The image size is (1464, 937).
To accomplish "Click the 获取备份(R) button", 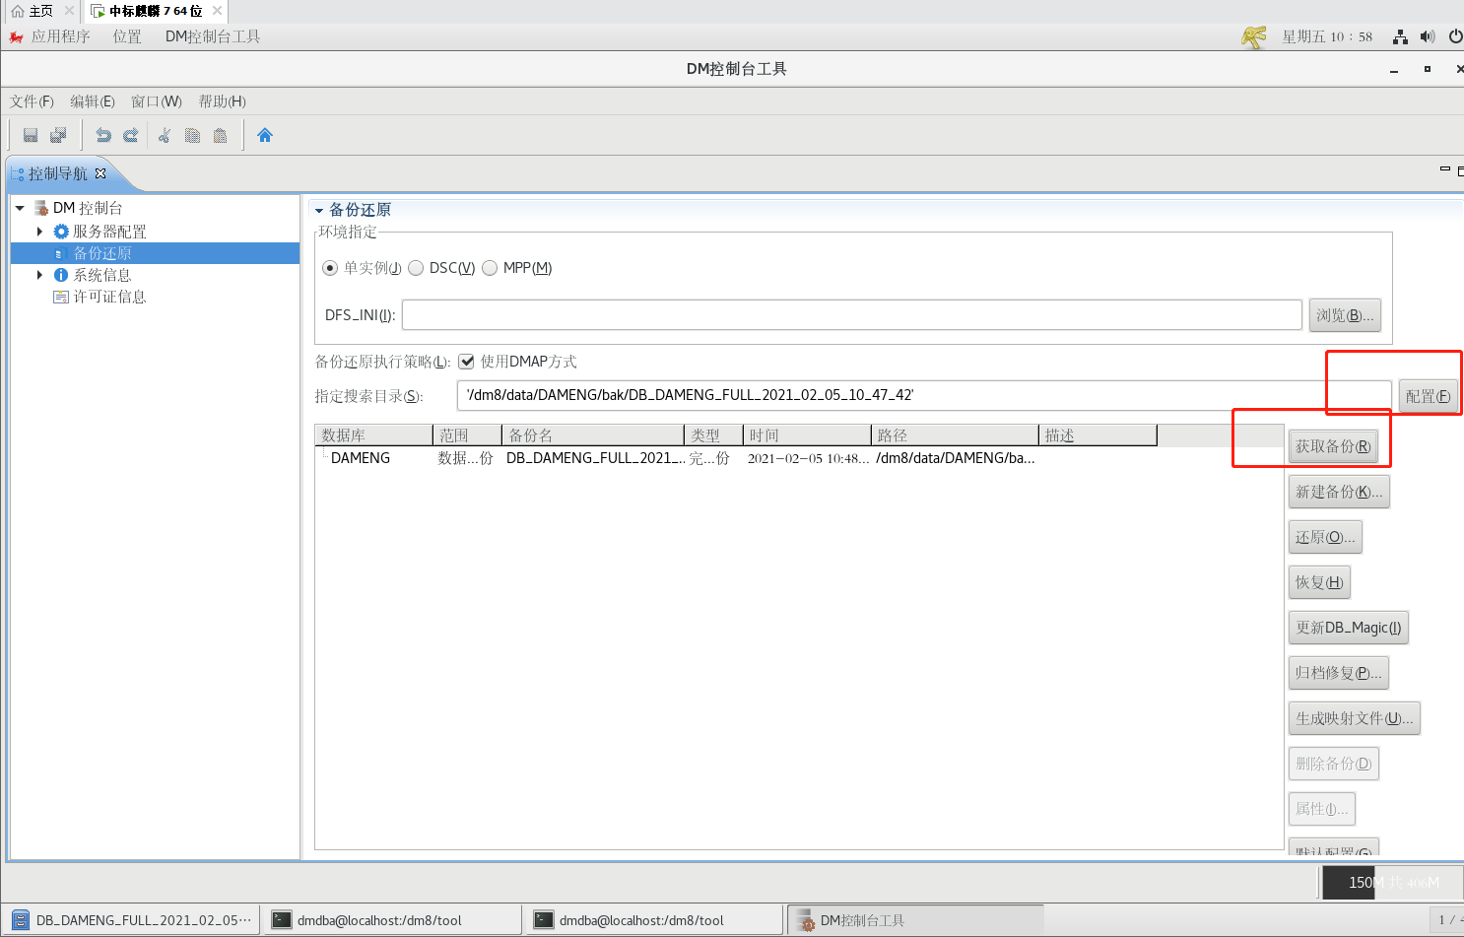I will pos(1333,446).
